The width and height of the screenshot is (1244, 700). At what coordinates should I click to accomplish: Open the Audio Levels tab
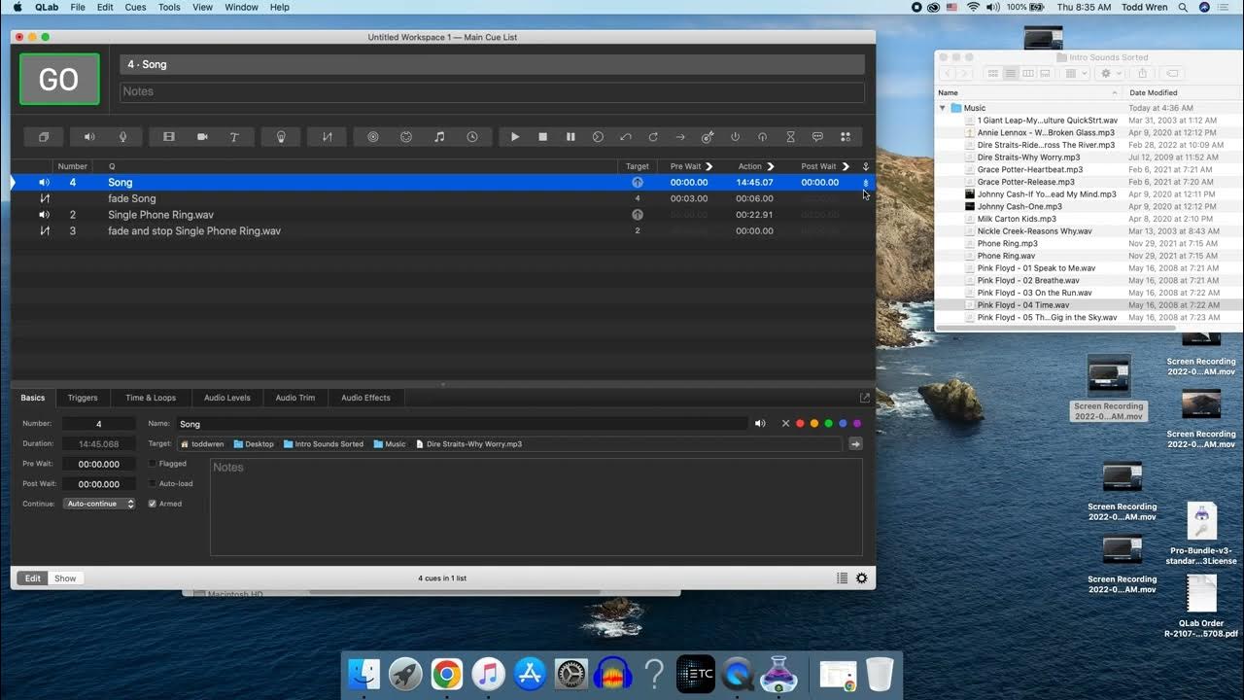pyautogui.click(x=226, y=398)
